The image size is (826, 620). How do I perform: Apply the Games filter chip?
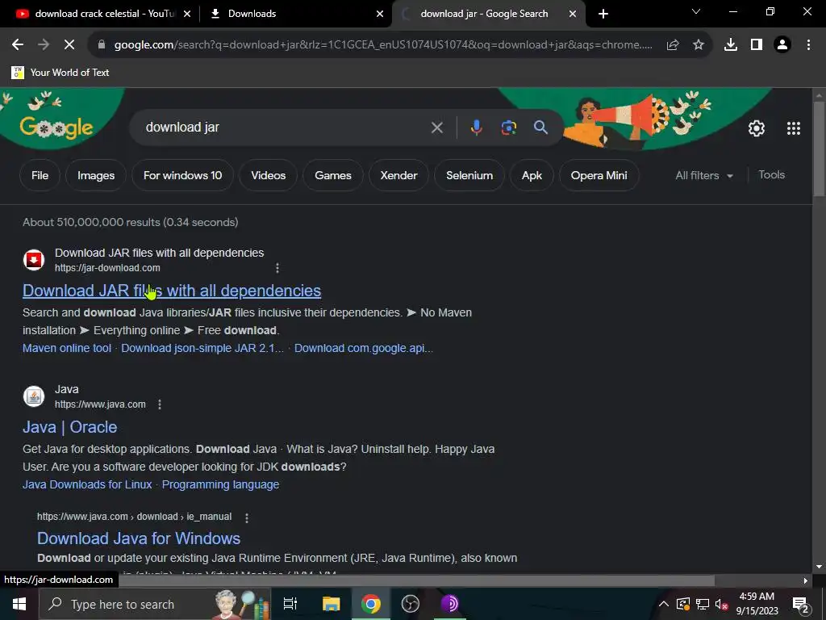[333, 175]
